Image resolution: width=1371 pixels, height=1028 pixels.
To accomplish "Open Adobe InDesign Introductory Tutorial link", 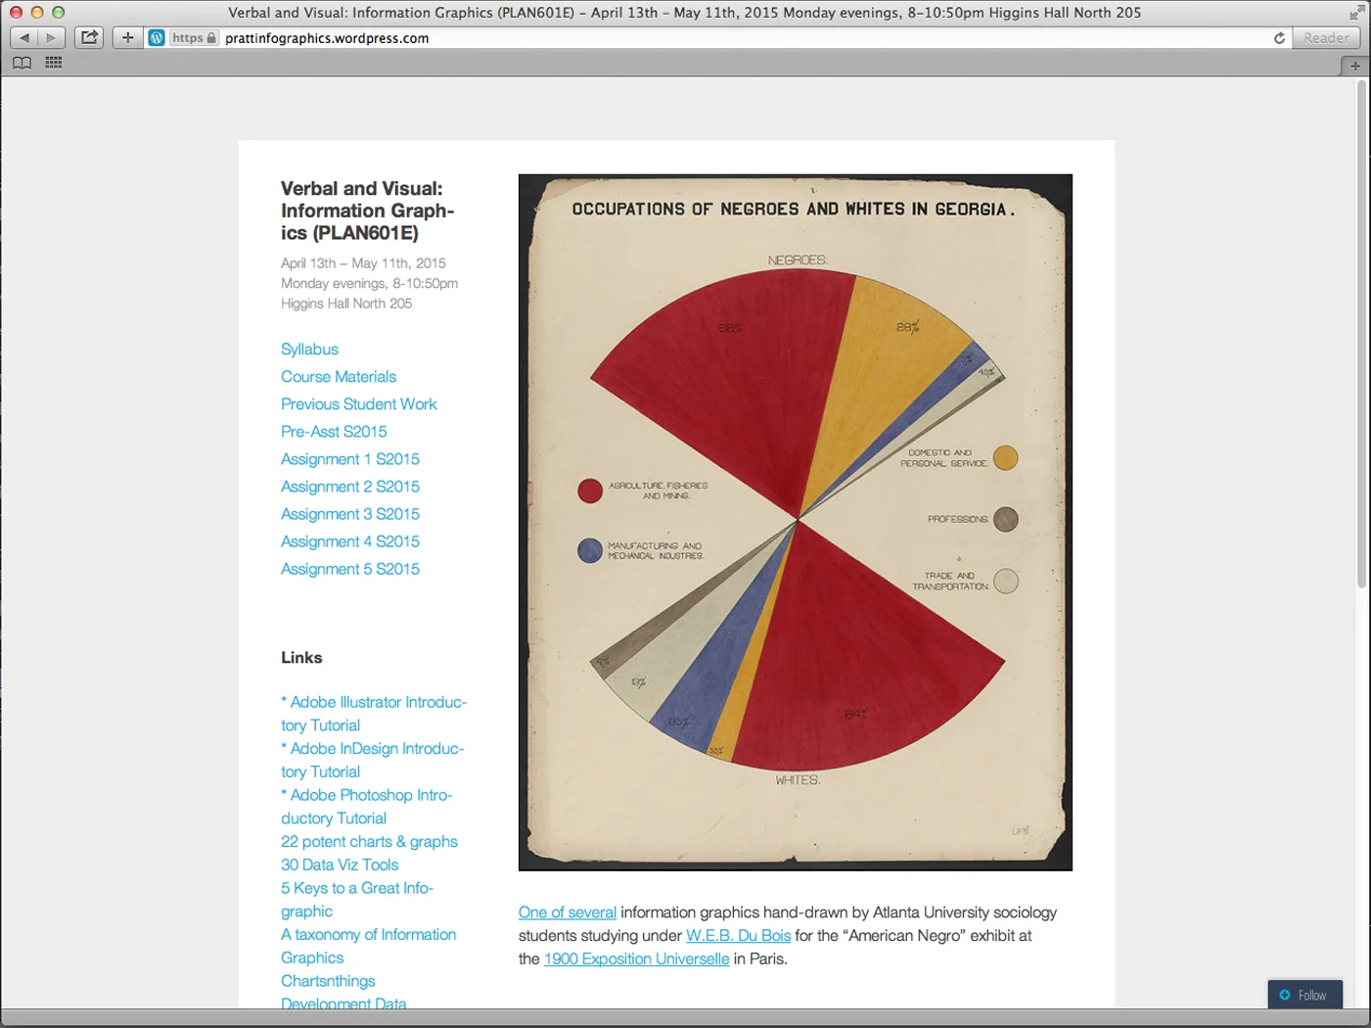I will [x=372, y=760].
